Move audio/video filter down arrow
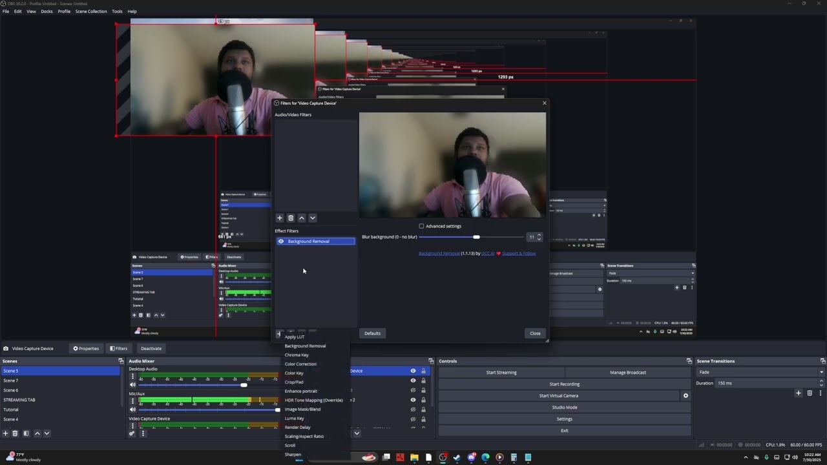 click(x=313, y=218)
